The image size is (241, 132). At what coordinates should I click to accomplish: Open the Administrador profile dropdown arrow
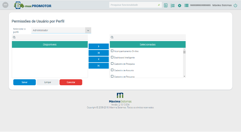[x=88, y=30]
